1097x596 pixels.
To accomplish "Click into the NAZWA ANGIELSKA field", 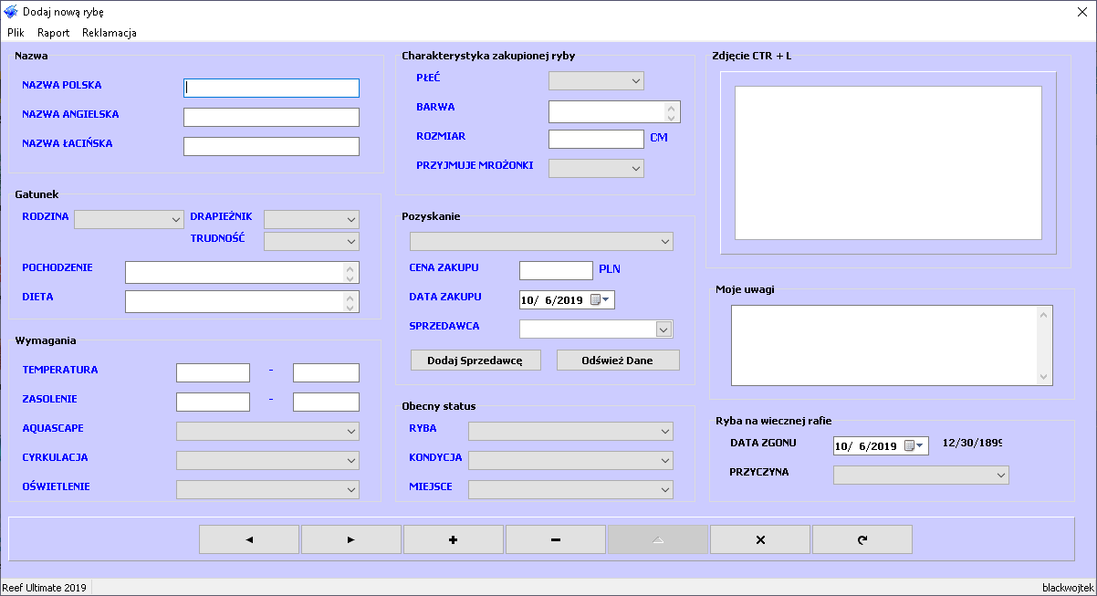I will 271,118.
